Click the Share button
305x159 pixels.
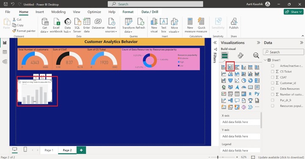[294, 12]
